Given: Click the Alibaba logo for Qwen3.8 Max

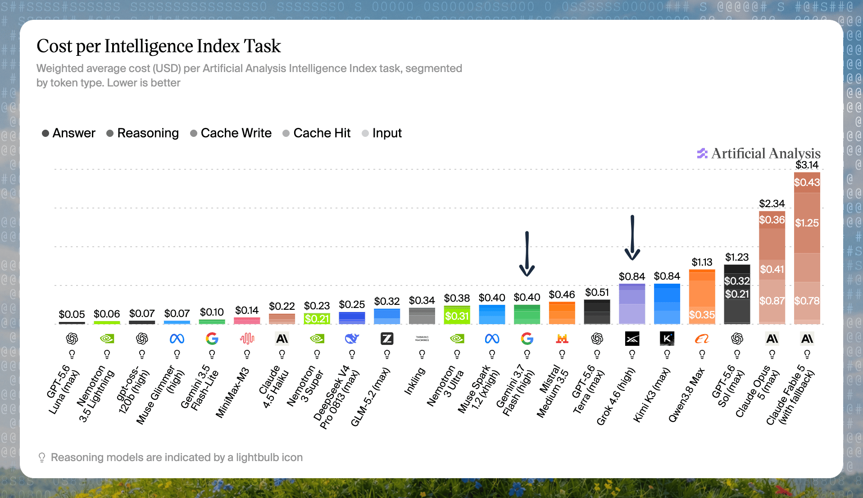Looking at the screenshot, I should pos(702,339).
